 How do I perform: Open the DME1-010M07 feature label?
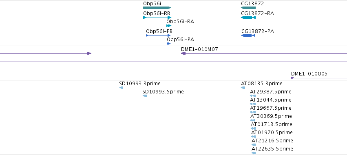click(199, 49)
